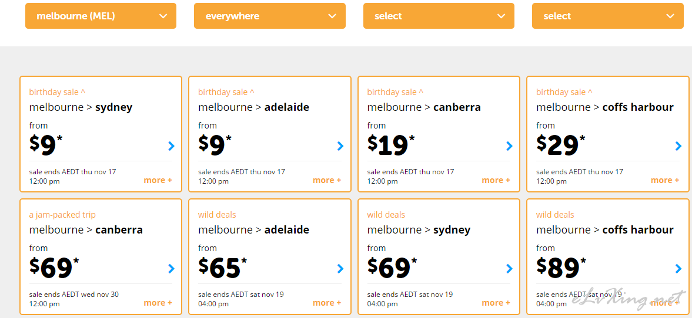The height and width of the screenshot is (318, 692).
Task: Select the wild deals melbourne > sydney $69 price
Action: (392, 268)
